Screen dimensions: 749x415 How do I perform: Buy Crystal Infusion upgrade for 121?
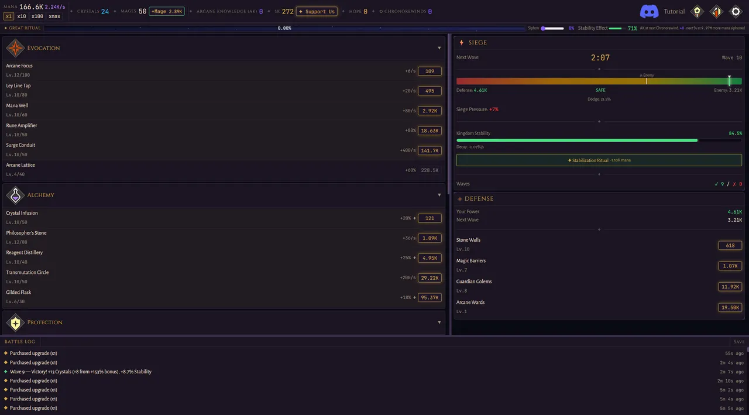430,218
